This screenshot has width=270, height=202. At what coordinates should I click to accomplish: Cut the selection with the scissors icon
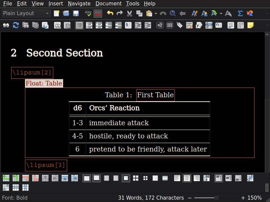[130, 13]
